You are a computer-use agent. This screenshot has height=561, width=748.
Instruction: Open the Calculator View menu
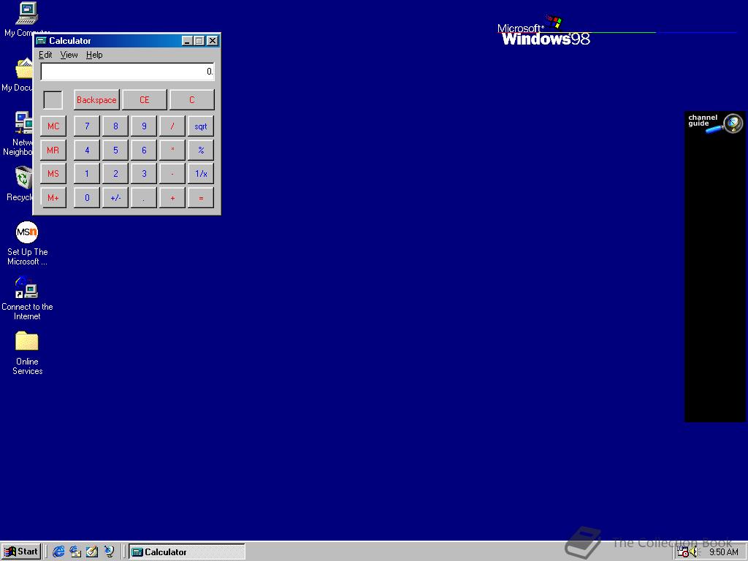69,55
